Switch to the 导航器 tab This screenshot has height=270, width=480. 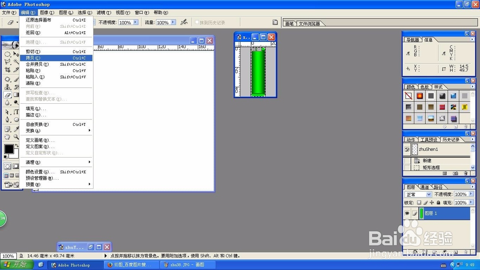pyautogui.click(x=412, y=40)
